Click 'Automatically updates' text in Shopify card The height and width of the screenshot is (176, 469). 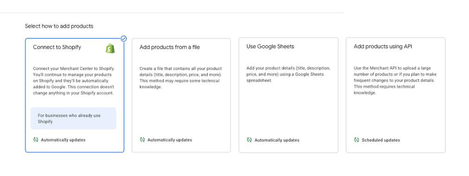coord(63,140)
